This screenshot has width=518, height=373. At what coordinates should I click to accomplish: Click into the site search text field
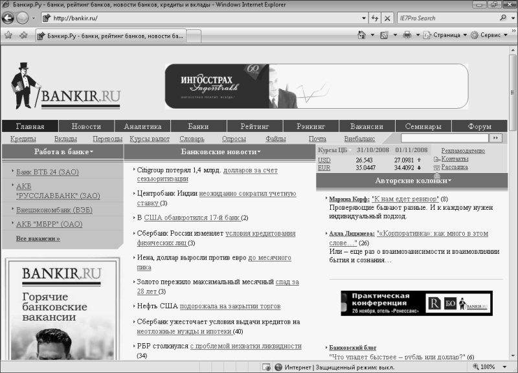pos(445,138)
